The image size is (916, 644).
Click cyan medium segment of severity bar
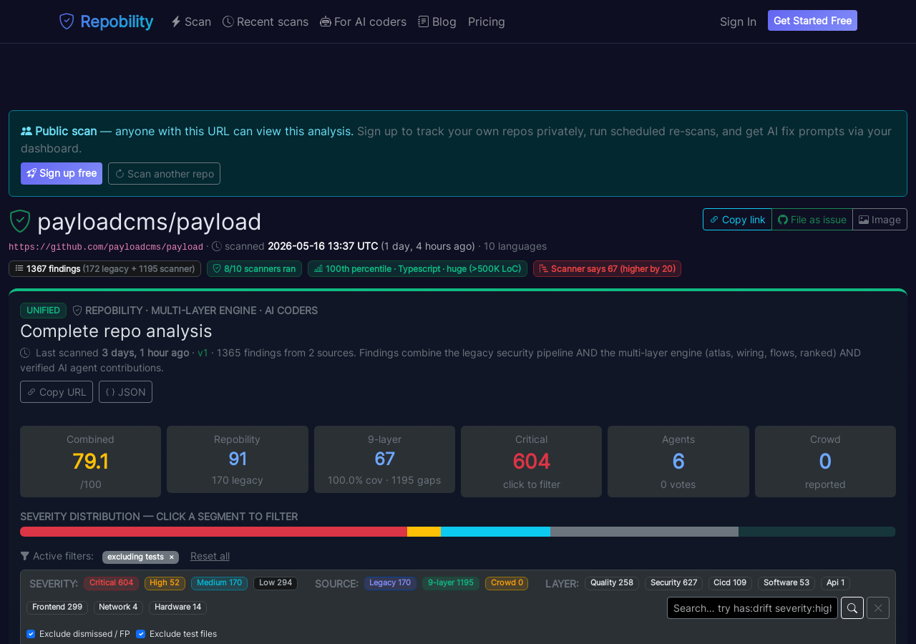pos(495,532)
